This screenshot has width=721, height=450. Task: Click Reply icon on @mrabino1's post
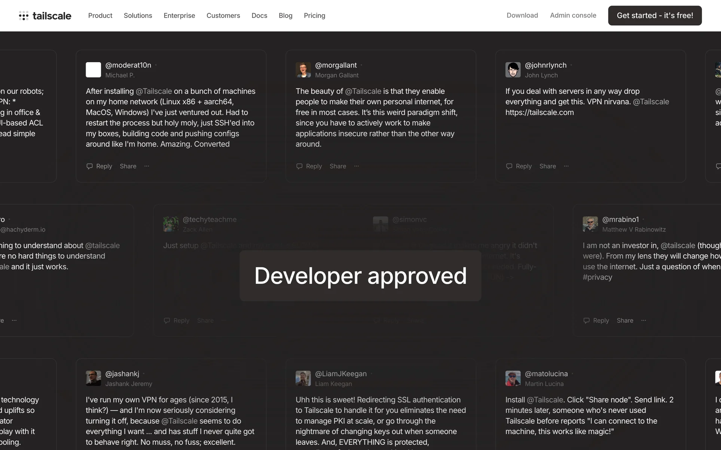pyautogui.click(x=587, y=320)
